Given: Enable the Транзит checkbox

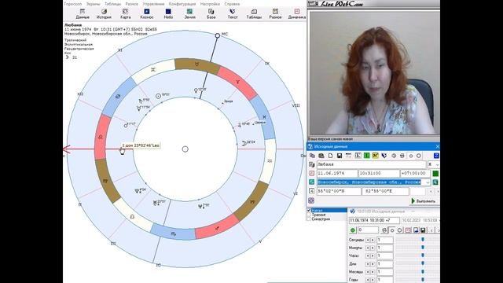Looking at the screenshot, I should point(309,215).
